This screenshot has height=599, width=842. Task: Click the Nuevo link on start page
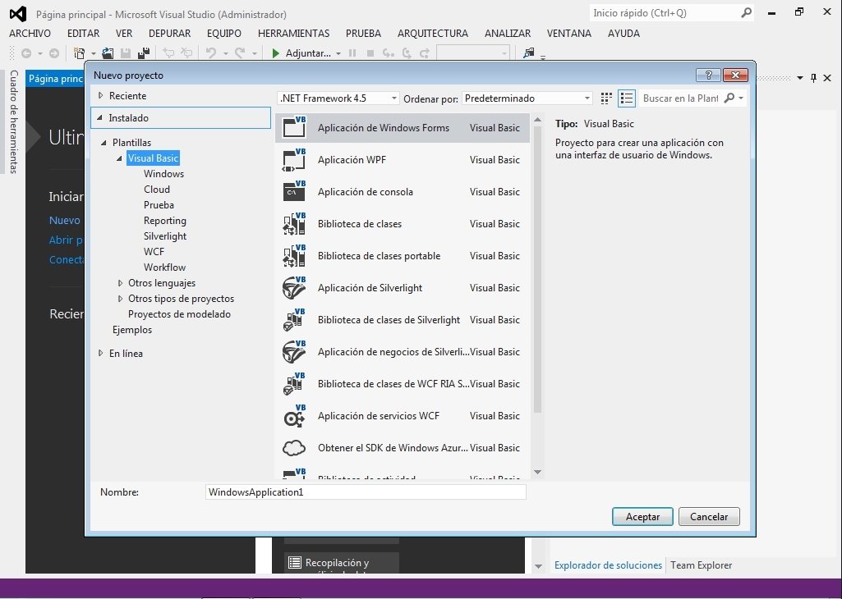point(64,221)
